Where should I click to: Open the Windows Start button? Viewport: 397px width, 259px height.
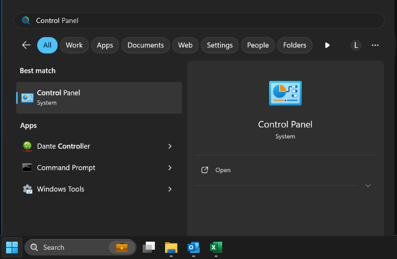[12, 247]
